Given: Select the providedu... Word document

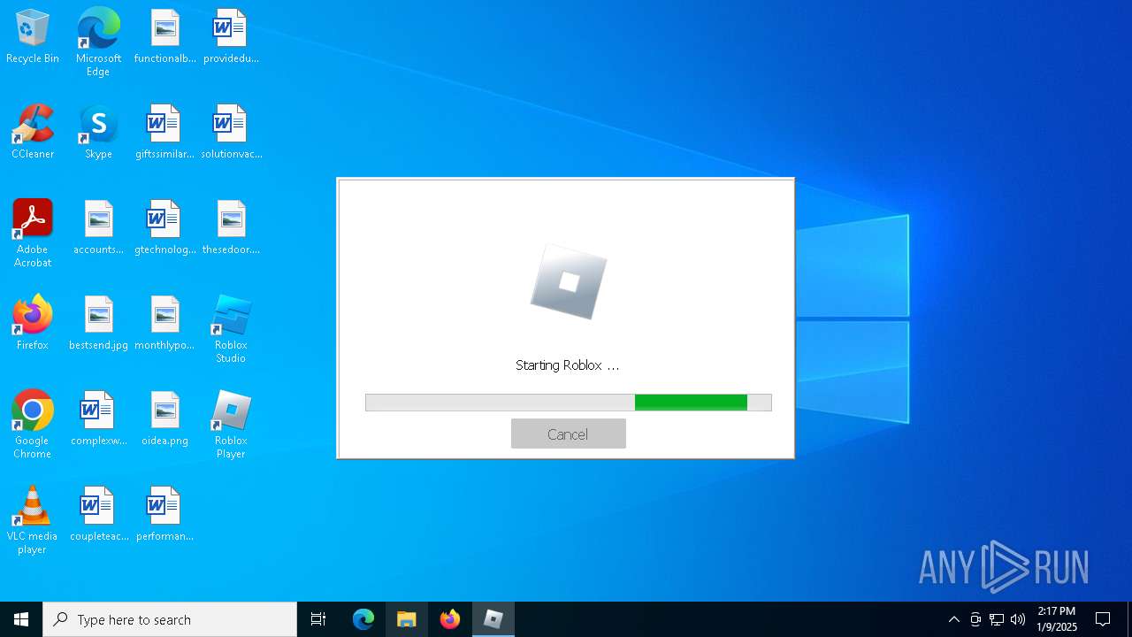Looking at the screenshot, I should pyautogui.click(x=231, y=37).
